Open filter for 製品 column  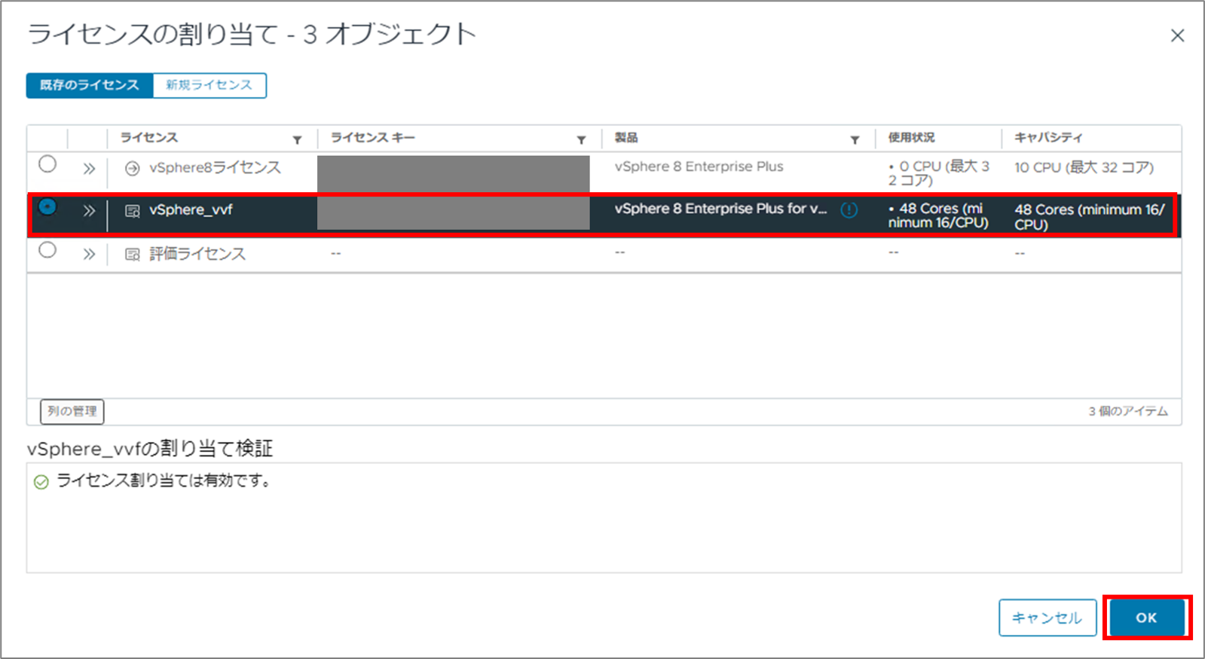point(855,140)
